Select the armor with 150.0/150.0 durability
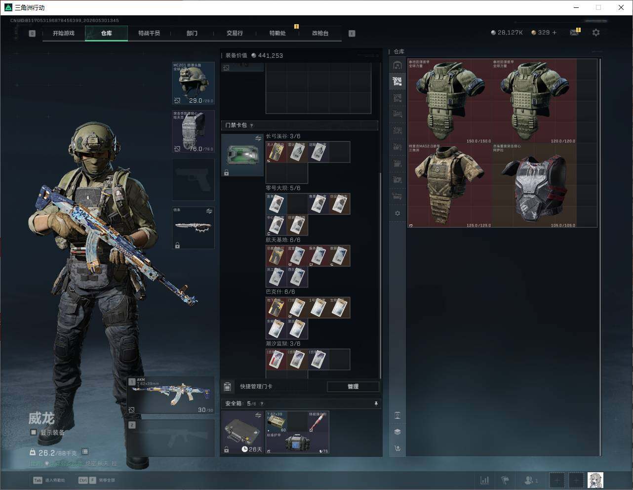This screenshot has width=633, height=490. click(x=450, y=101)
